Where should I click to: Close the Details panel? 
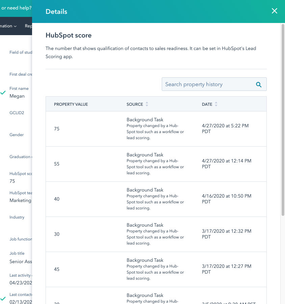[274, 11]
